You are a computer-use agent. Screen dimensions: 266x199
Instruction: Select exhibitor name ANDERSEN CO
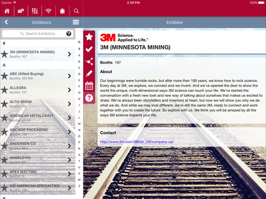[23, 144]
